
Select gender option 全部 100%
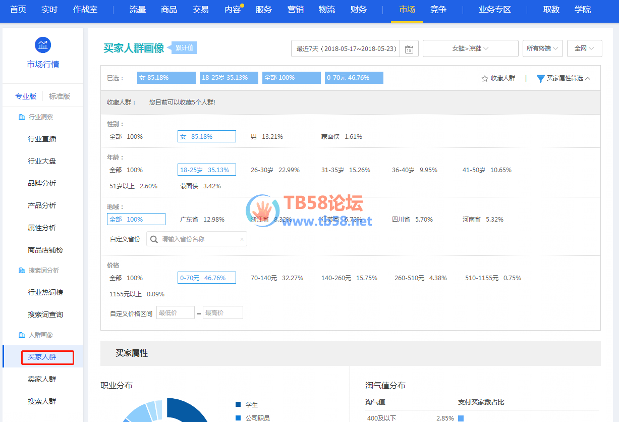tap(126, 137)
